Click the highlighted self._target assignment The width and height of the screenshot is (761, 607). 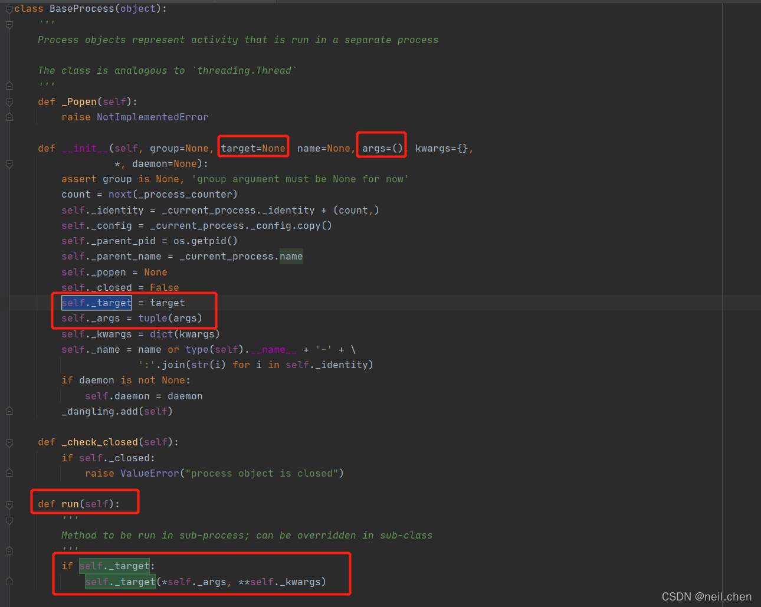coord(96,303)
